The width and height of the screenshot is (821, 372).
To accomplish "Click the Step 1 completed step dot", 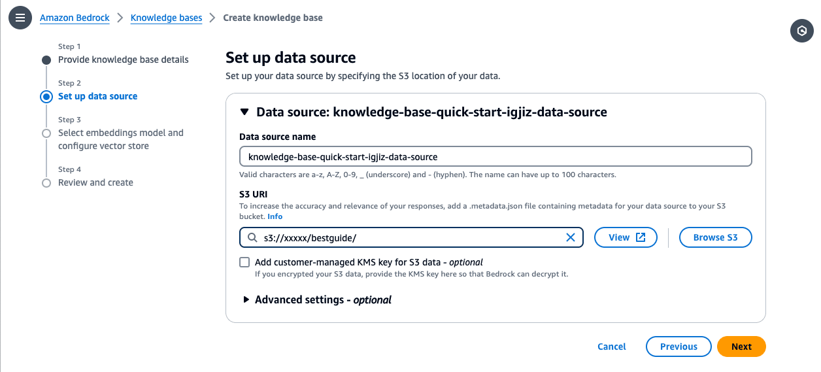I will pos(46,60).
